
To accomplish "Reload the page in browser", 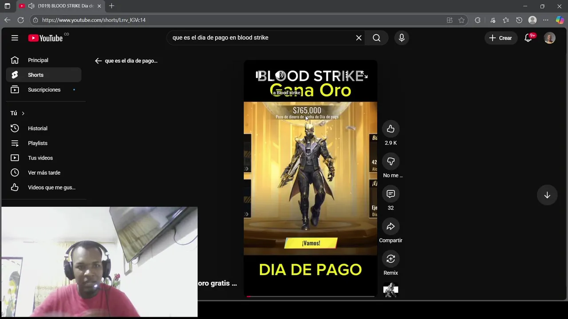I will pyautogui.click(x=20, y=20).
